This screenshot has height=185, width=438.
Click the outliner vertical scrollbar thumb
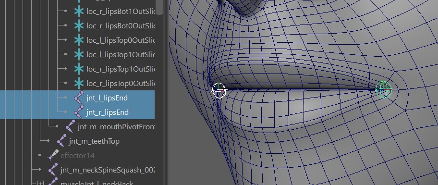pyautogui.click(x=159, y=7)
